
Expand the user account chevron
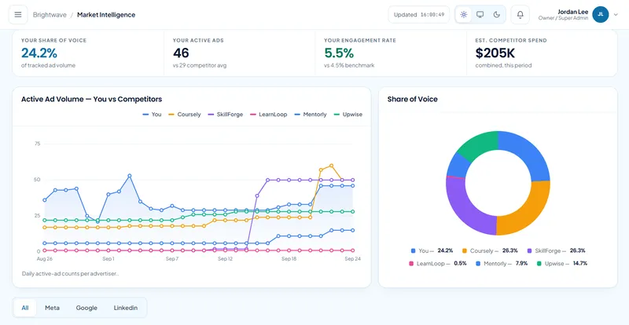[616, 15]
